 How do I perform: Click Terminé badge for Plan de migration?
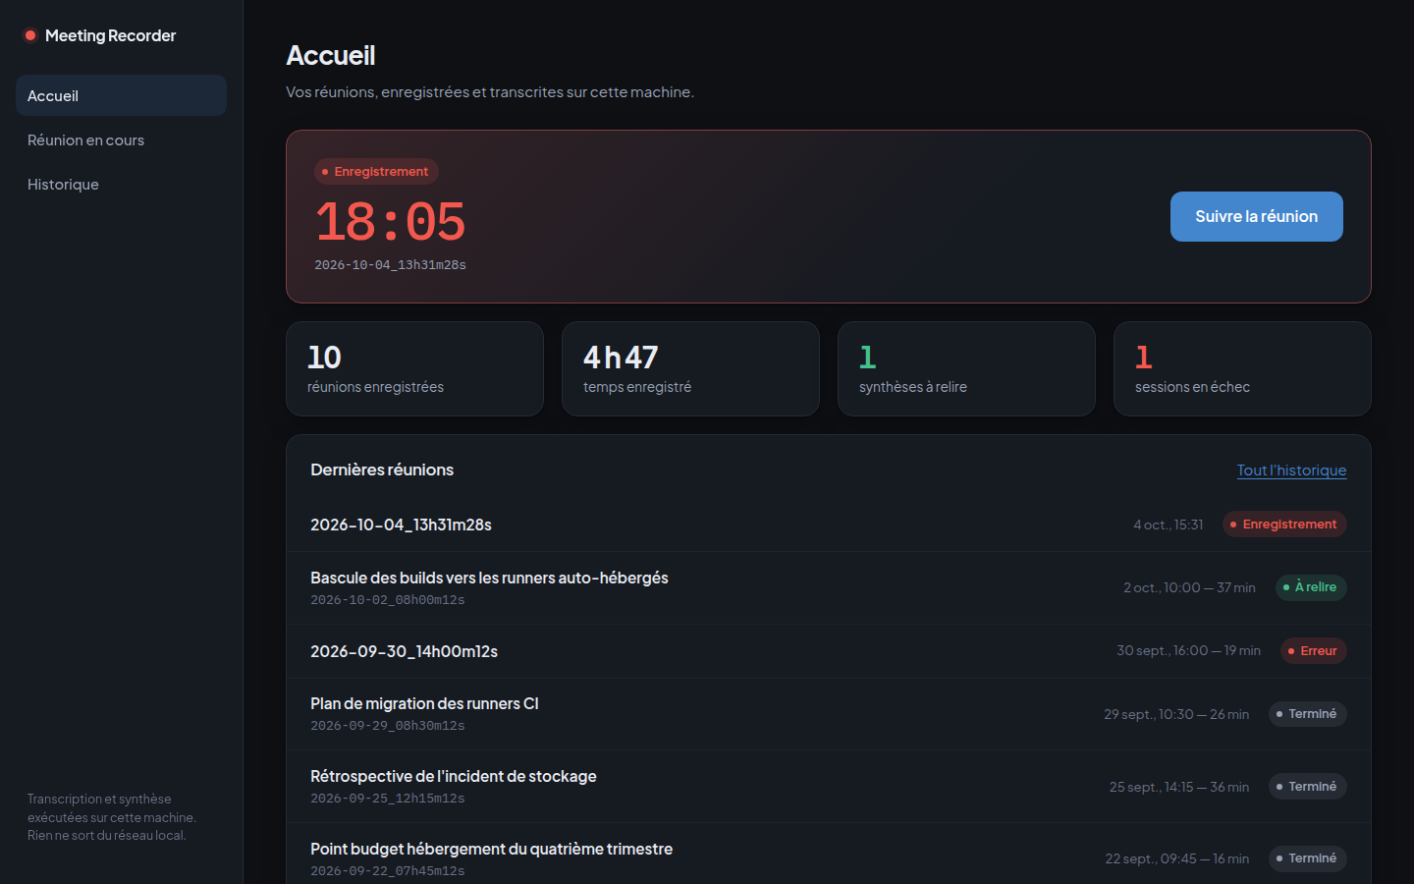click(1308, 714)
